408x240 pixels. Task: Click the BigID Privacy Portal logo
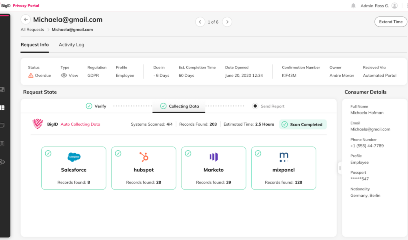pyautogui.click(x=20, y=6)
